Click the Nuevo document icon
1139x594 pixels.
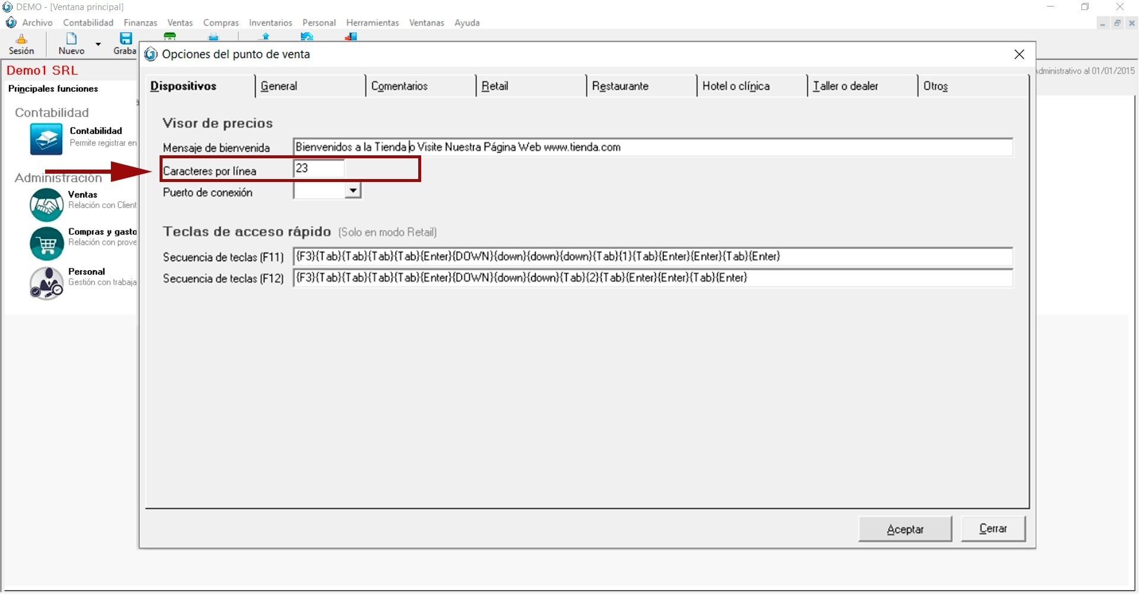coord(71,40)
